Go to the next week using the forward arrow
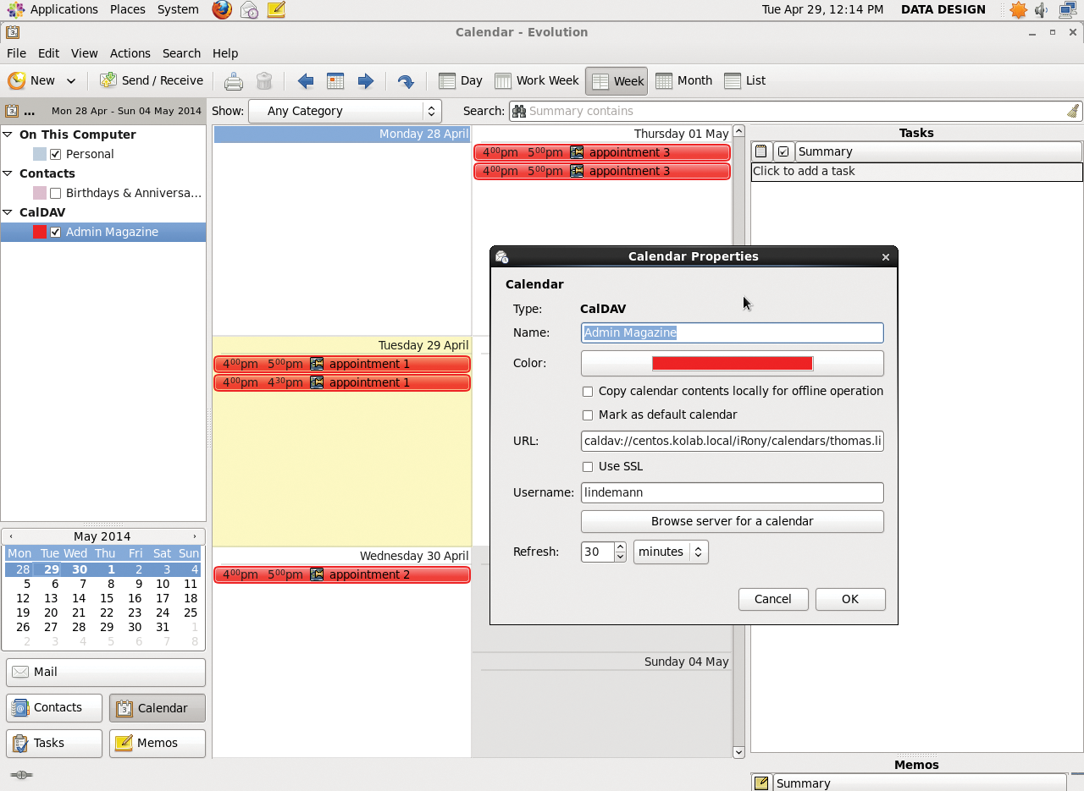1084x791 pixels. pos(365,80)
